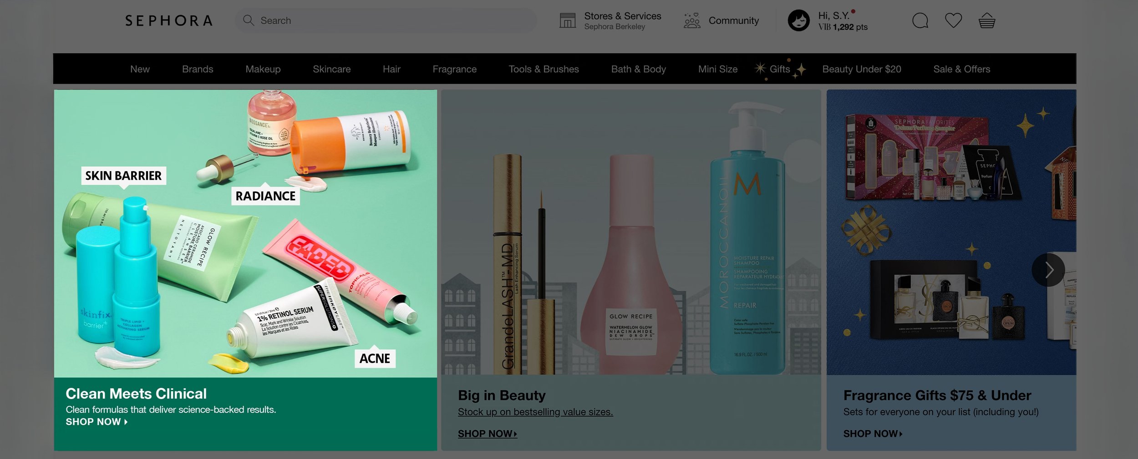Image resolution: width=1138 pixels, height=459 pixels.
Task: Open the Sale & Offers menu
Action: pos(962,69)
